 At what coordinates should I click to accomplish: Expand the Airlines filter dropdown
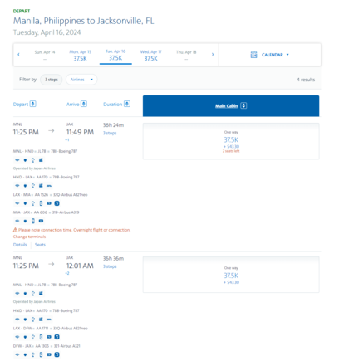[x=81, y=80]
